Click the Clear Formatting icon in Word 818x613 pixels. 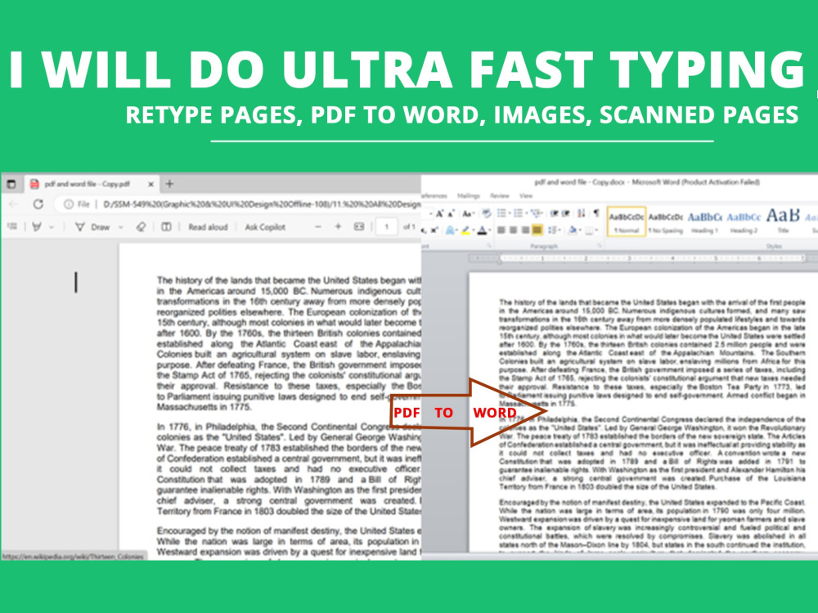(x=486, y=213)
